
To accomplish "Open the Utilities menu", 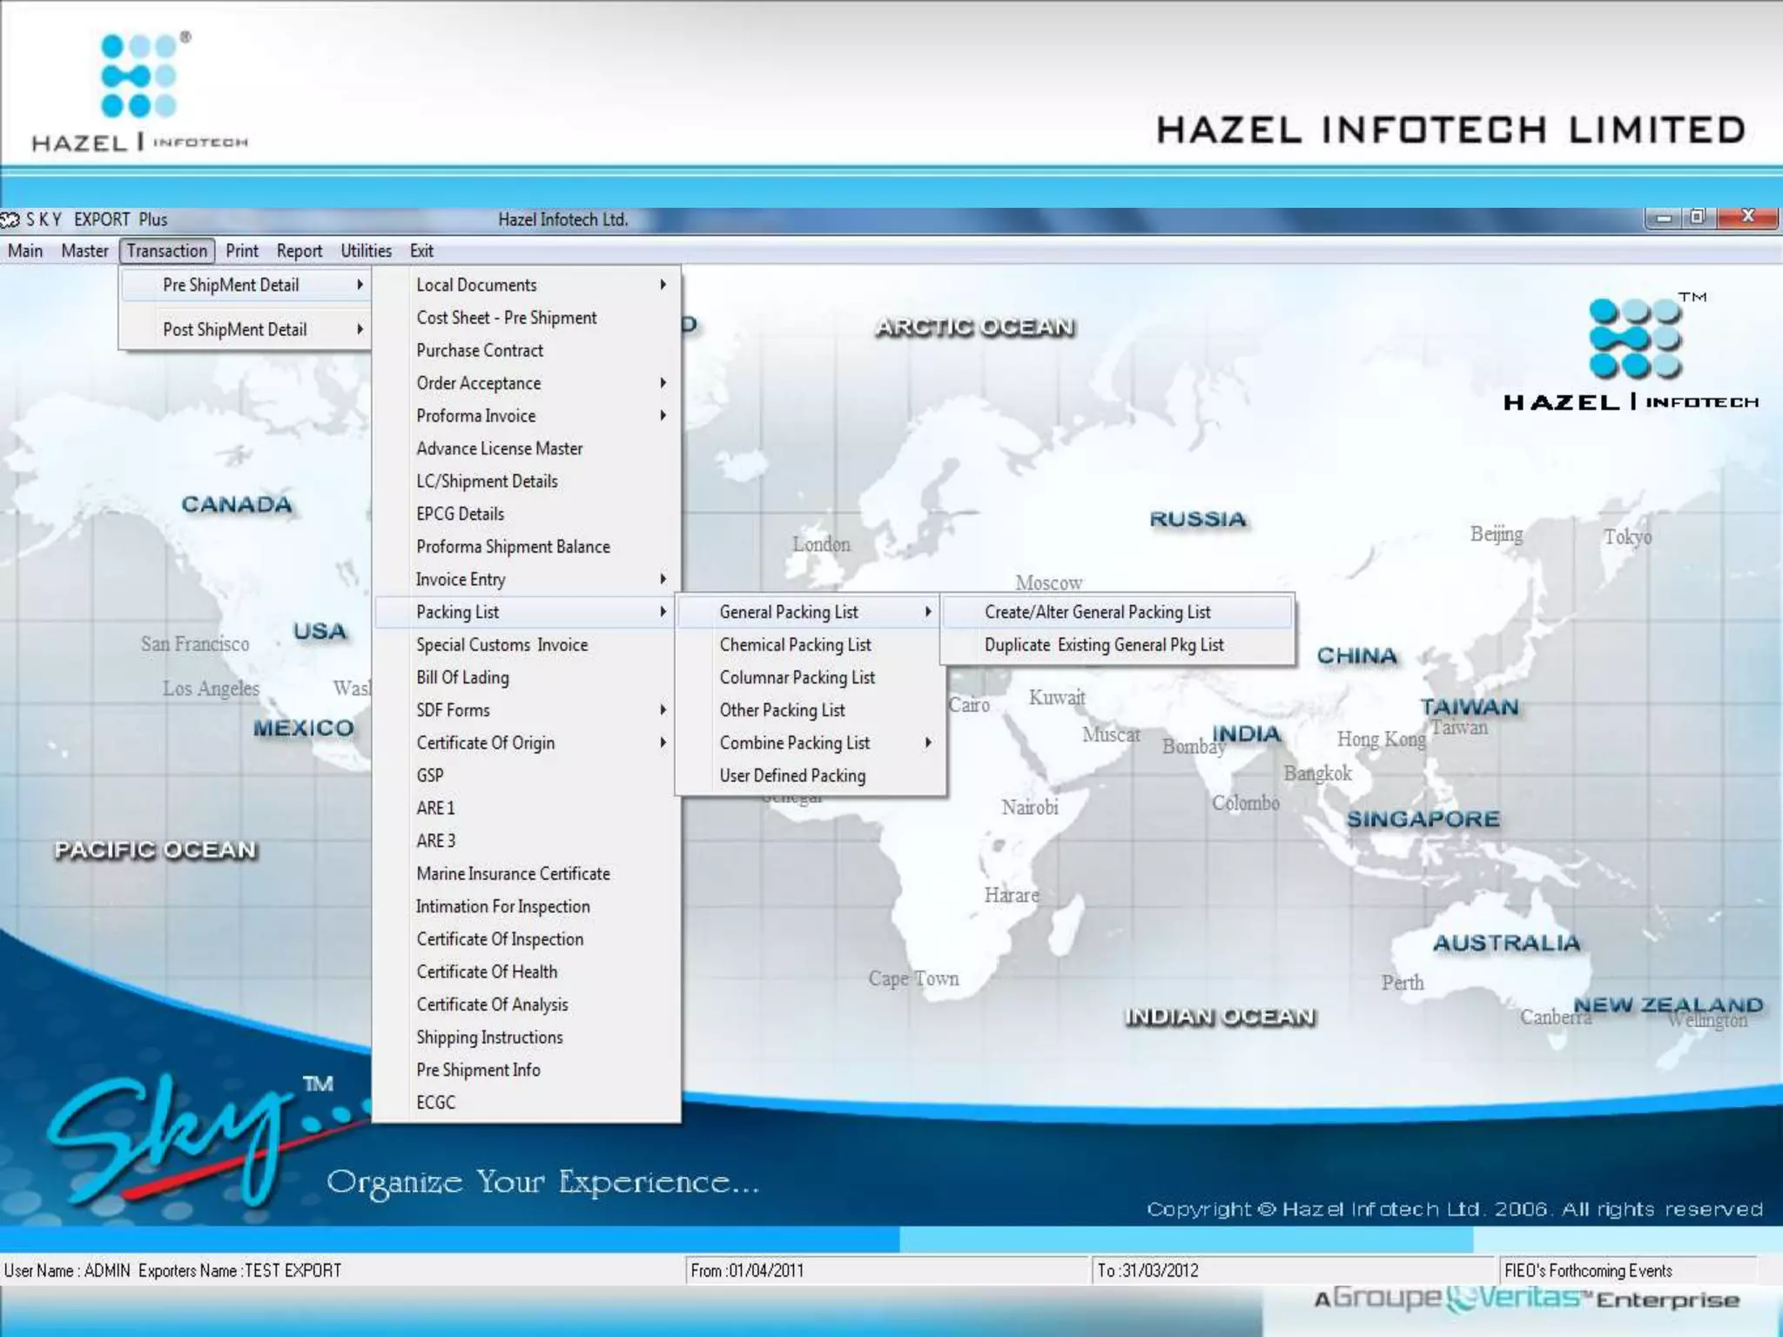I will tap(366, 251).
